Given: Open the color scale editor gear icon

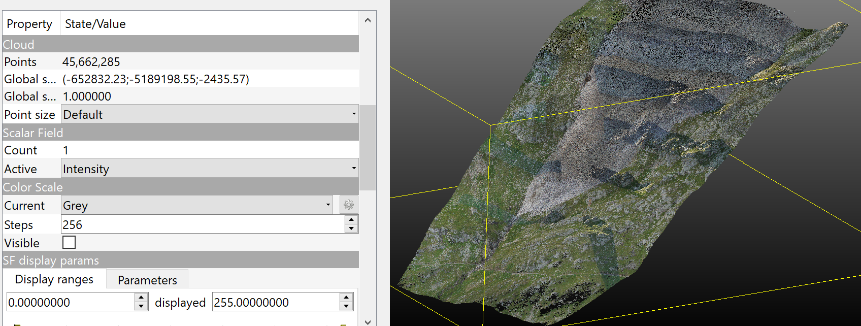Looking at the screenshot, I should click(348, 205).
